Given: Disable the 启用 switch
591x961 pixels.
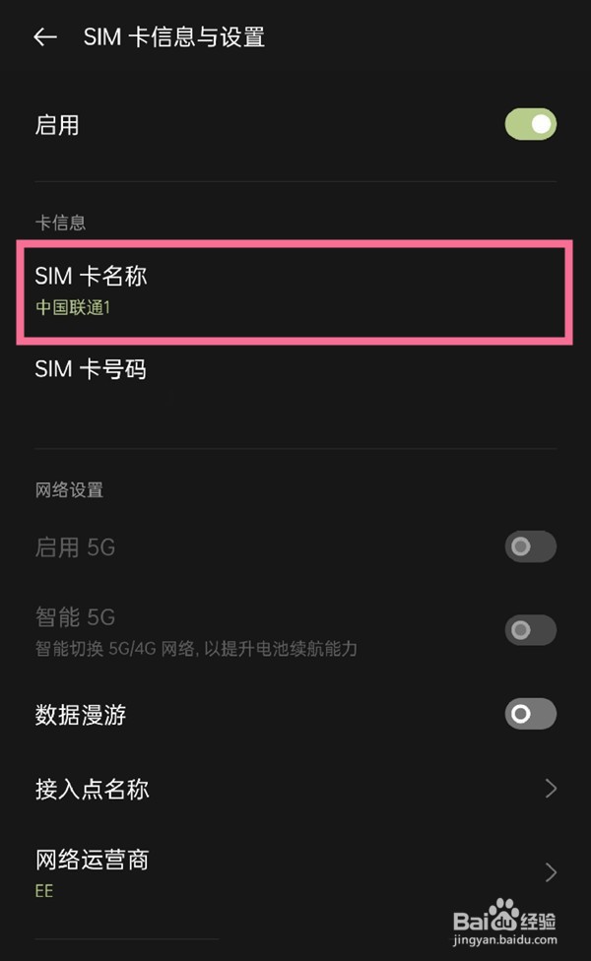Looking at the screenshot, I should pos(529,124).
